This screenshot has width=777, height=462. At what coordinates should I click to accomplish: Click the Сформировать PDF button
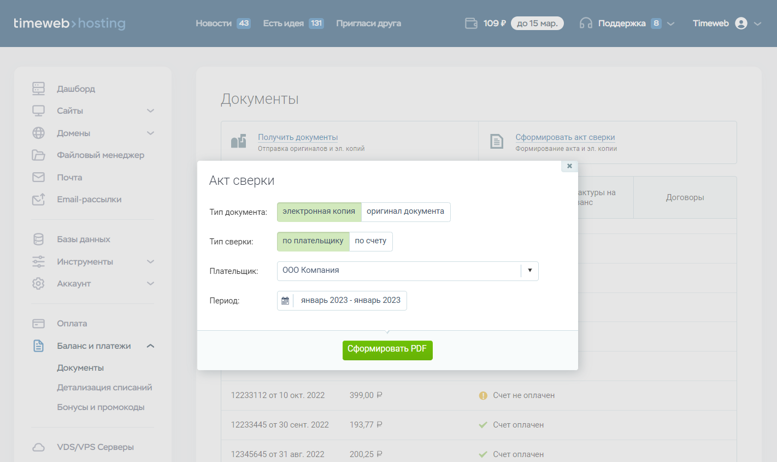[387, 350]
